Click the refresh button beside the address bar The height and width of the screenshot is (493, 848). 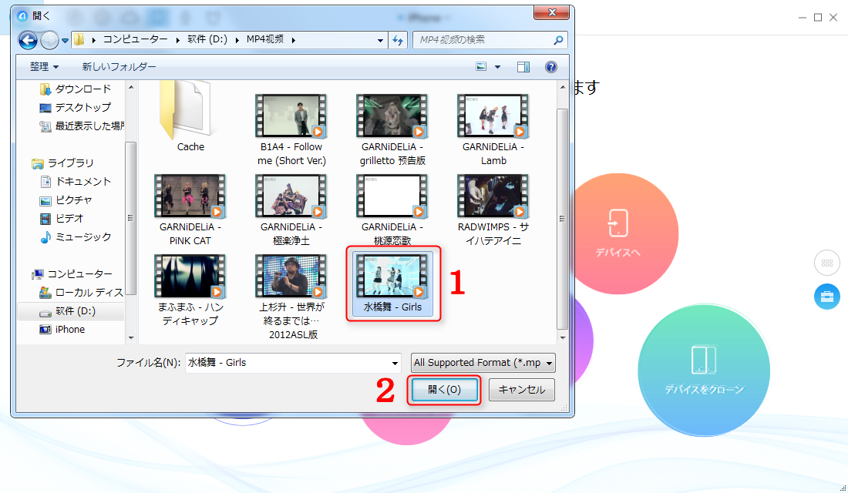(x=398, y=40)
